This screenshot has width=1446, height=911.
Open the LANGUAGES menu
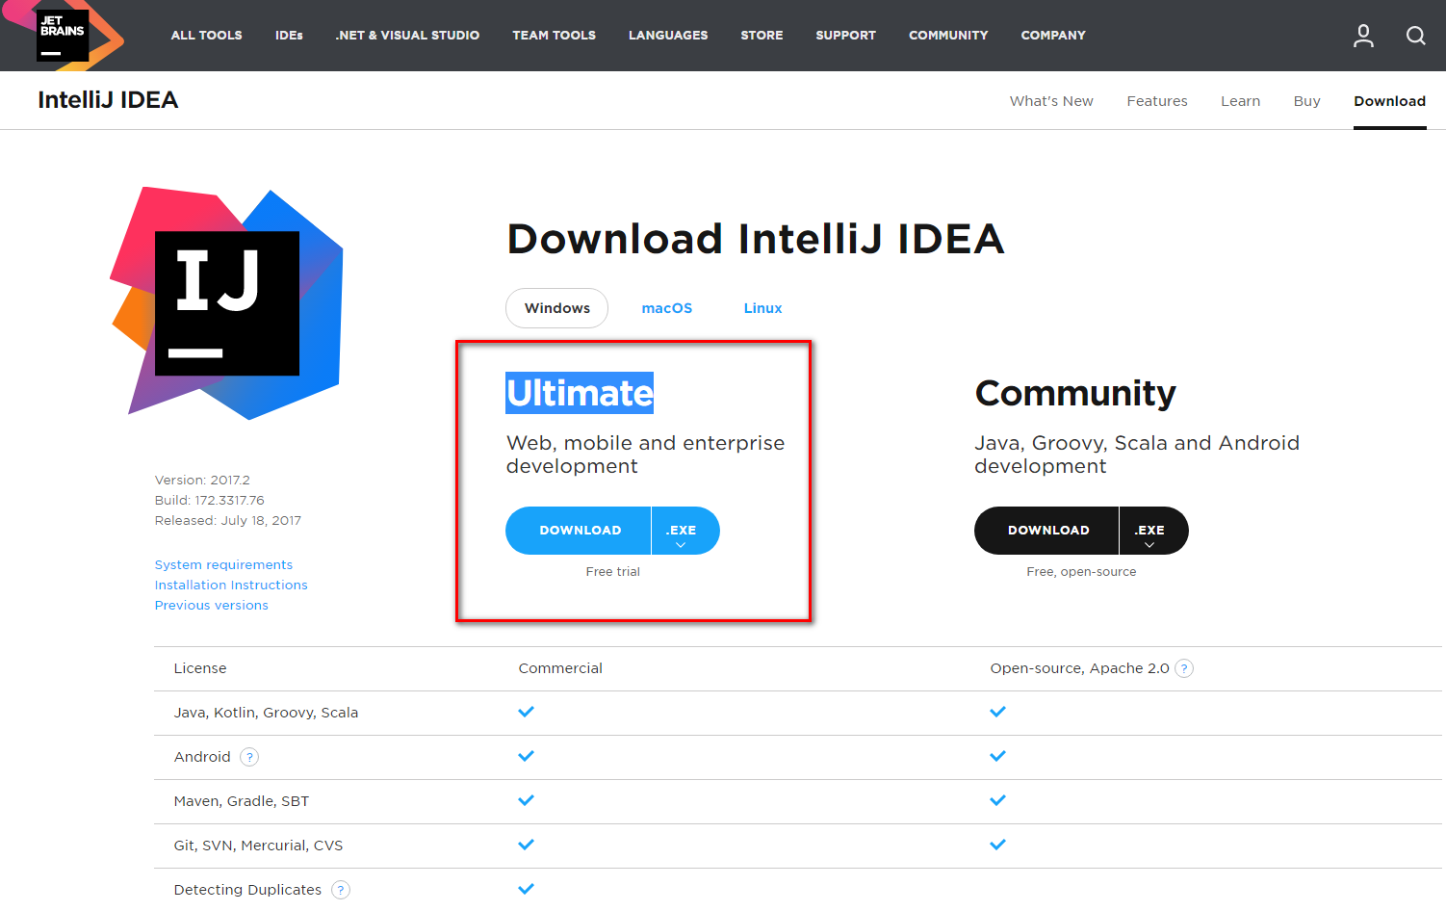[668, 36]
